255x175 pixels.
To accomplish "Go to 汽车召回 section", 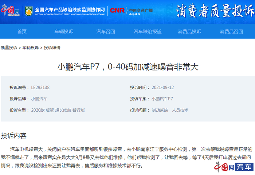I will (106, 32).
